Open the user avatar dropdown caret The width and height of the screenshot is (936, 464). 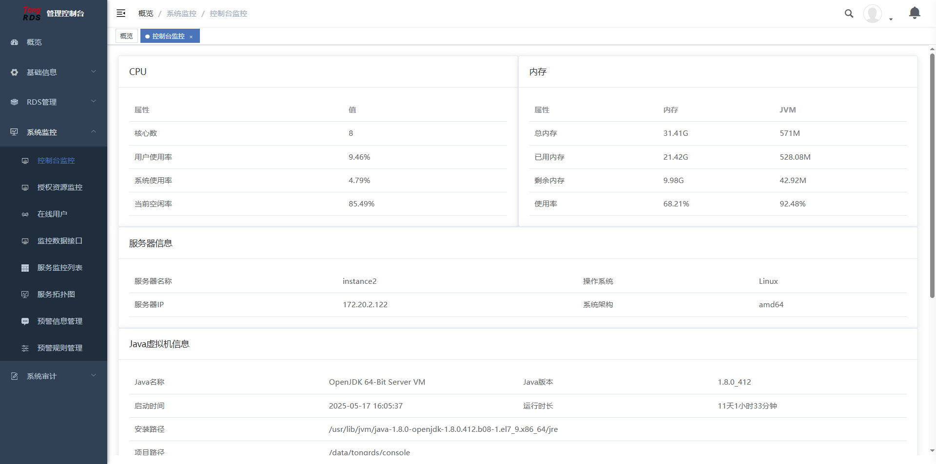[891, 19]
